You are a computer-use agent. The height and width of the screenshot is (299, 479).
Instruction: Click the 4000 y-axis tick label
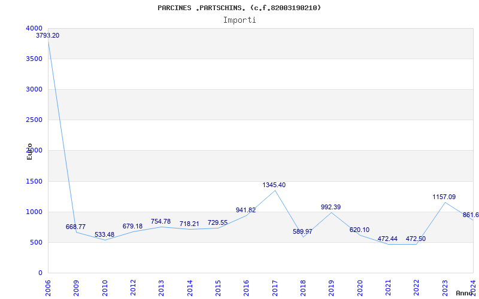point(34,29)
